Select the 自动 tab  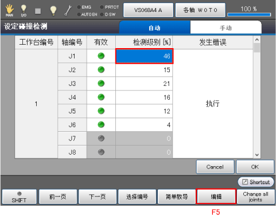pyautogui.click(x=154, y=28)
